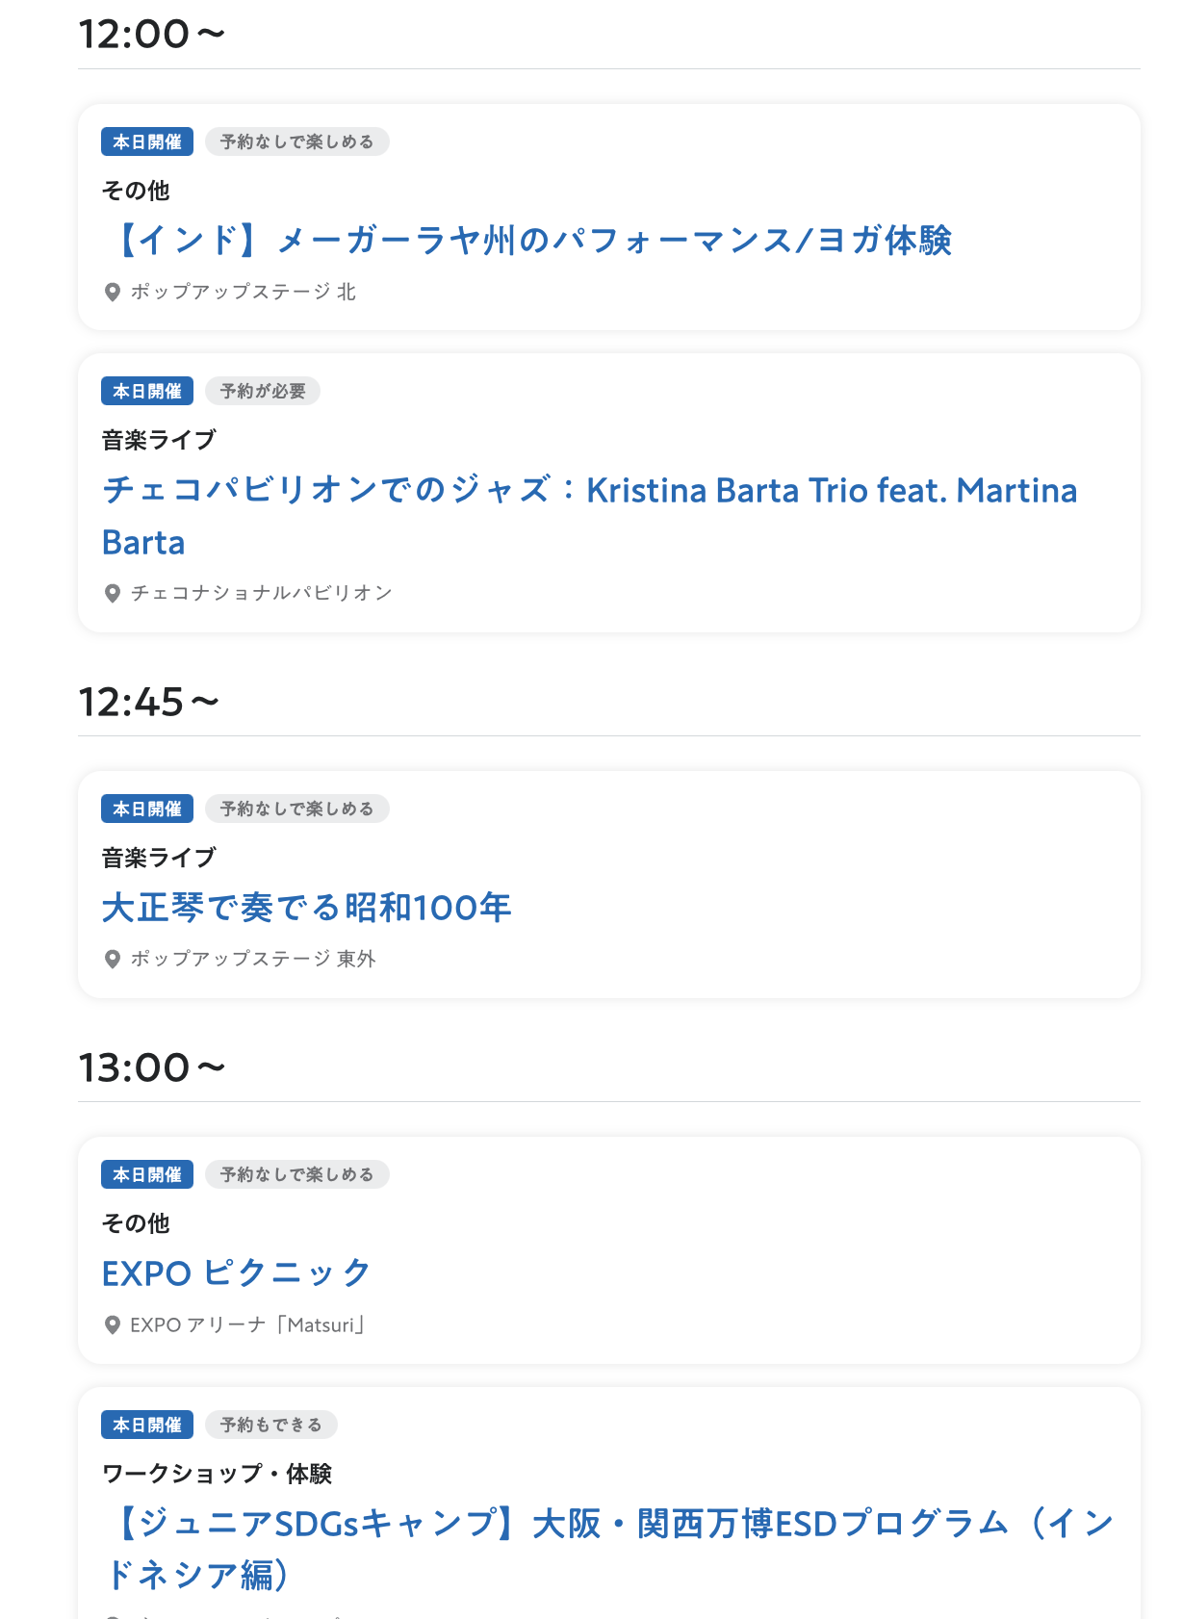The width and height of the screenshot is (1182, 1619).
Task: Open the Kristina Barta Trio jazz event
Action: (x=590, y=516)
